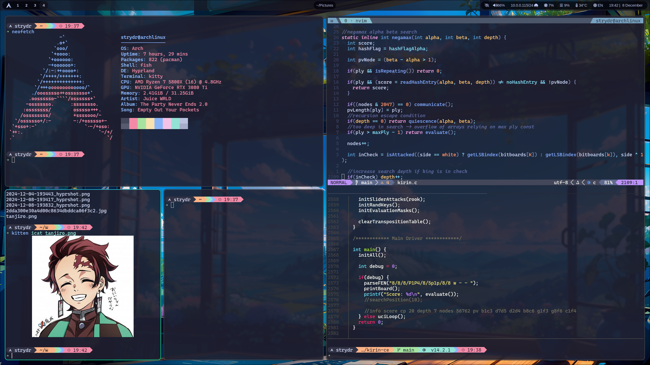Click the kirin.c filename in the statusline
Screen dimensions: 650x365
[x=407, y=183]
